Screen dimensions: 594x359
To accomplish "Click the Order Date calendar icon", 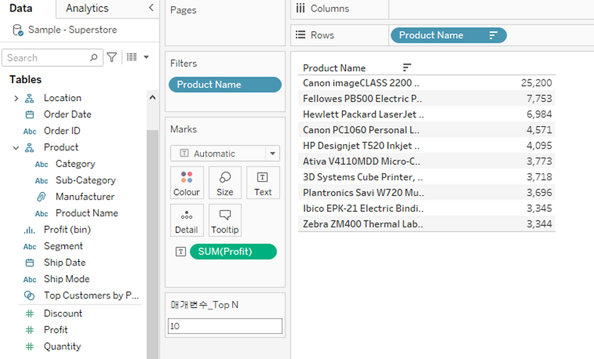I will (x=30, y=114).
